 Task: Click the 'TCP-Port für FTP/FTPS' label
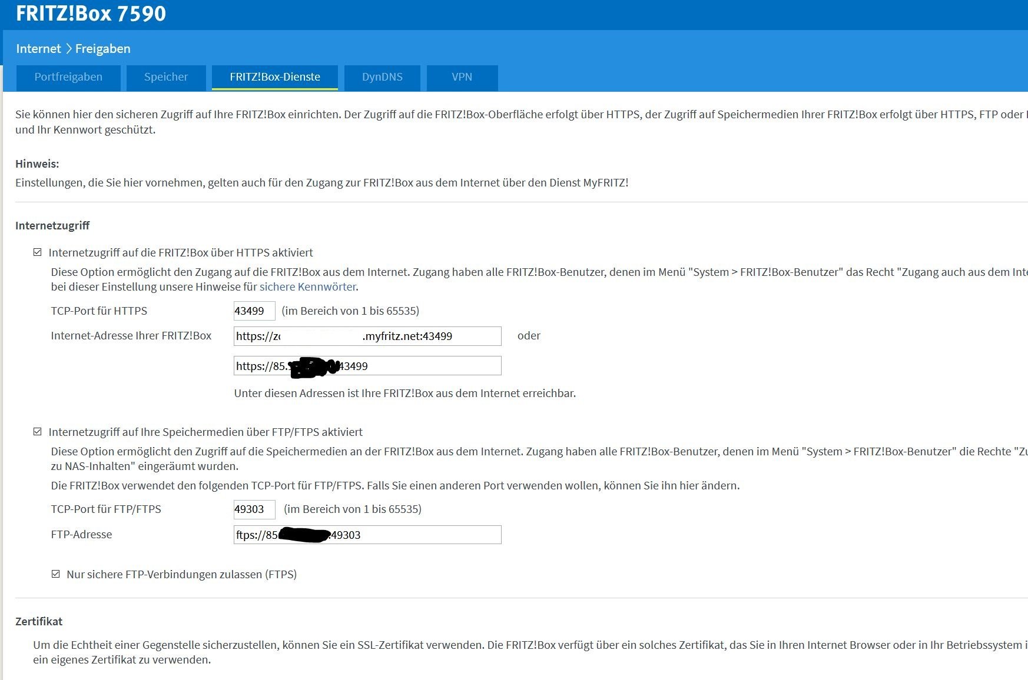click(106, 509)
